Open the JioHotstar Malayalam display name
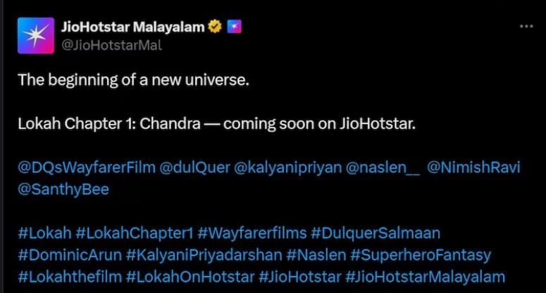546x293 pixels. point(132,27)
